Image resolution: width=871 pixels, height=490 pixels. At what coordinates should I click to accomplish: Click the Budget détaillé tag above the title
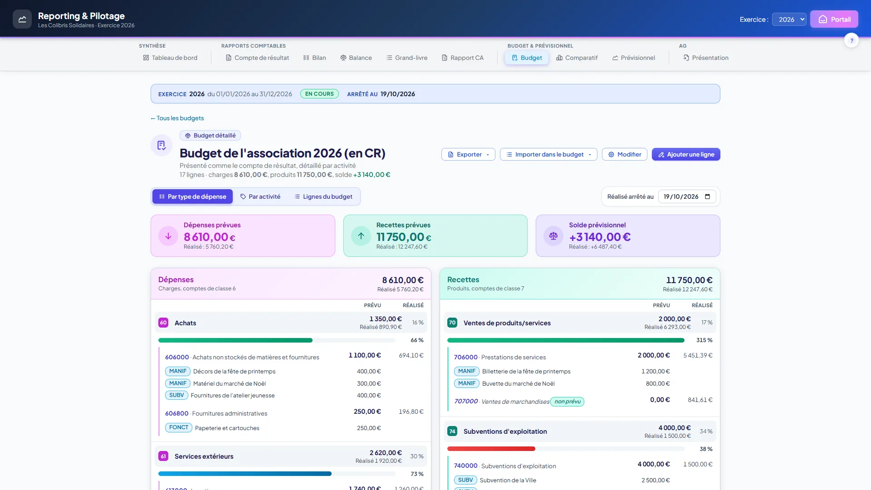(x=210, y=135)
